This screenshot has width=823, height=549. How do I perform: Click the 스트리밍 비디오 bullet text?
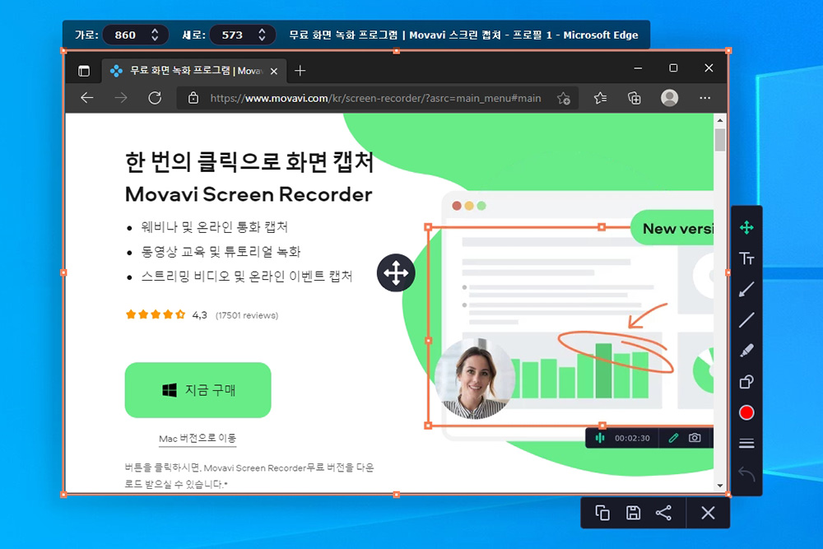pos(247,276)
